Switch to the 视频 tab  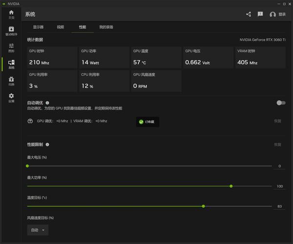click(x=61, y=27)
